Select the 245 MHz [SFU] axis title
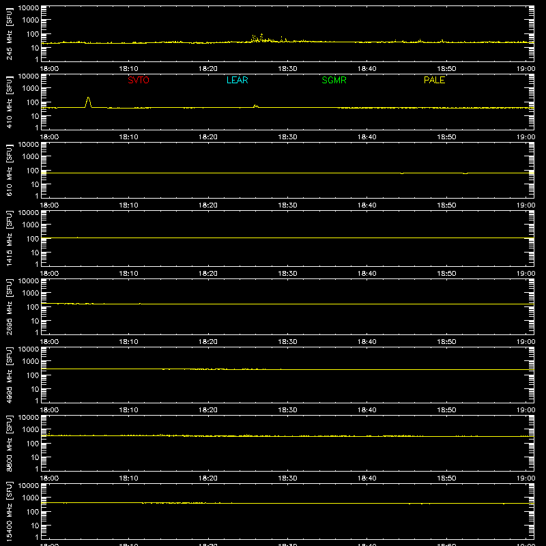 (9, 34)
